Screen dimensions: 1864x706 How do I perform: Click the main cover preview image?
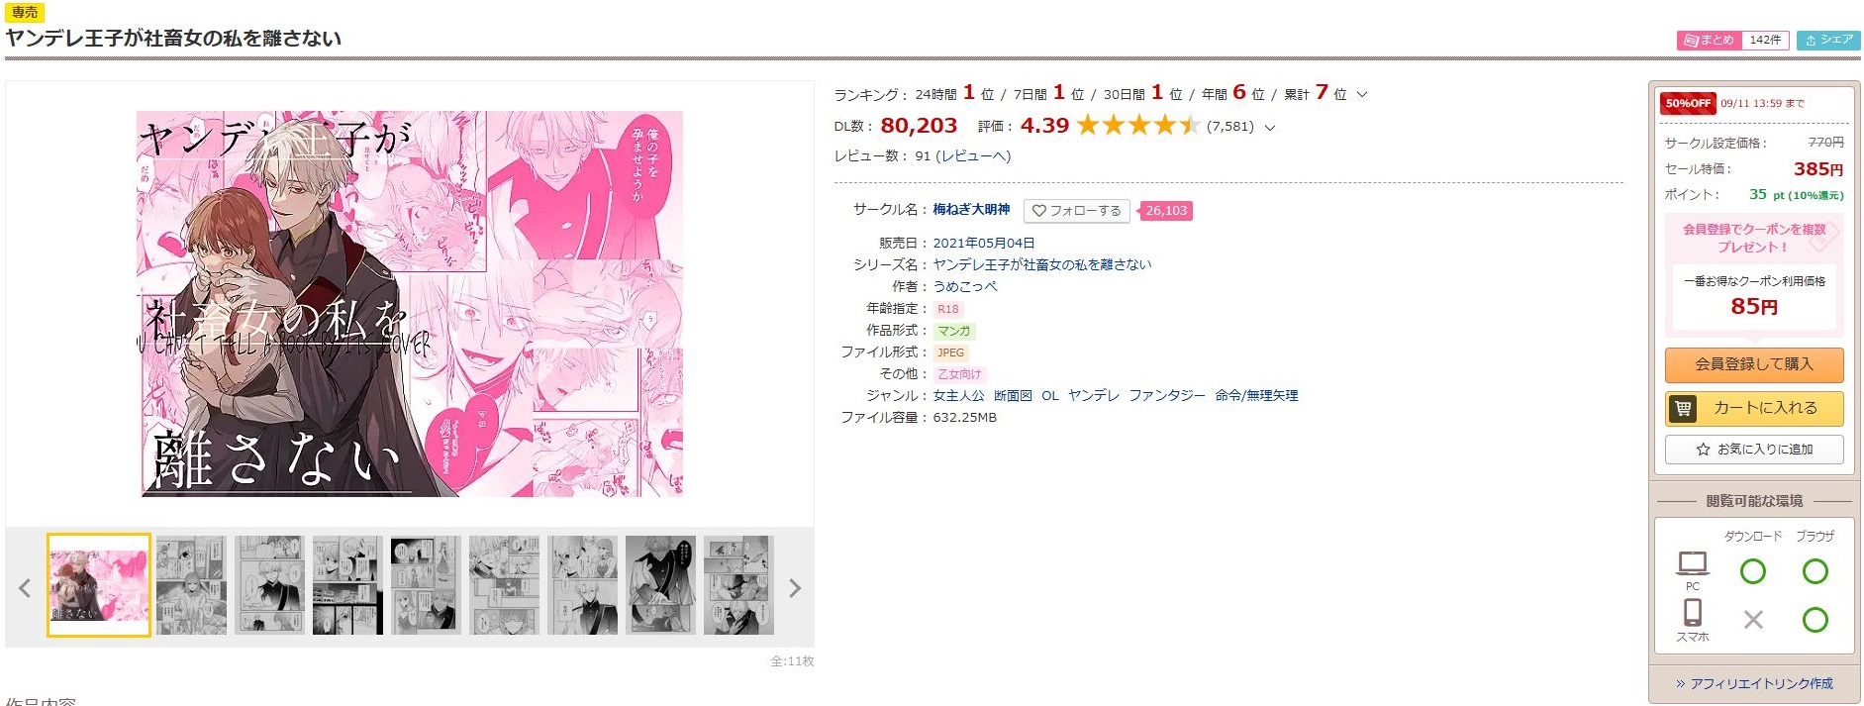click(410, 303)
